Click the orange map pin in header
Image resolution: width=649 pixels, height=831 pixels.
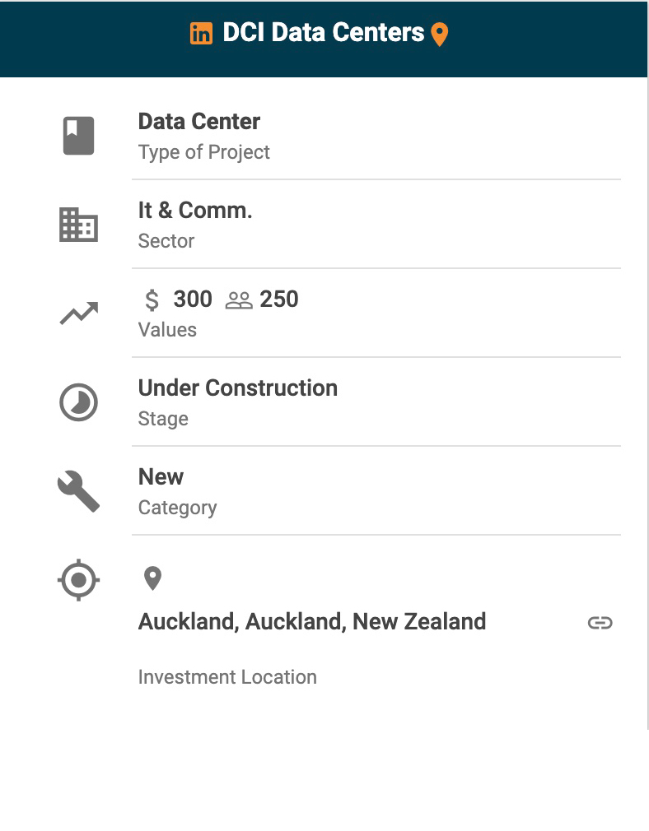440,35
